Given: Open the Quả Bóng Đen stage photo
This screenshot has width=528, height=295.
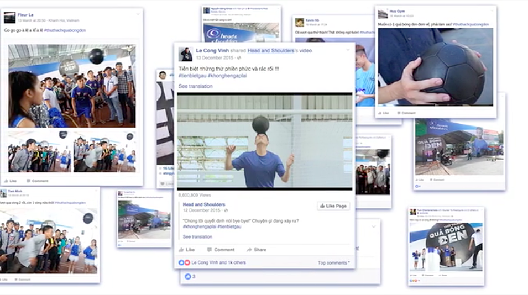Looking at the screenshot, I should point(446,246).
